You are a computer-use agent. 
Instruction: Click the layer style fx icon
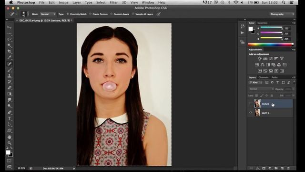(258, 168)
